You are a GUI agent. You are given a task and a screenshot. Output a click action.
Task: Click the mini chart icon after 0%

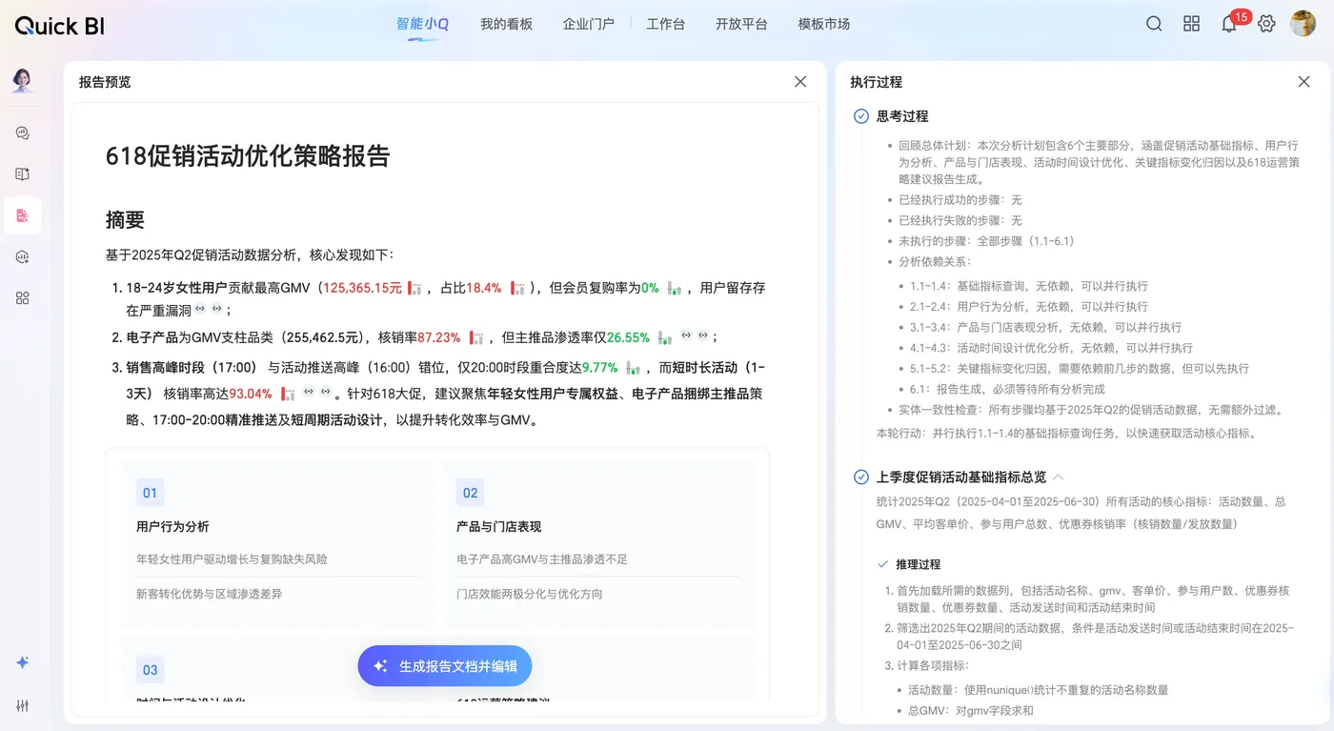(x=675, y=288)
